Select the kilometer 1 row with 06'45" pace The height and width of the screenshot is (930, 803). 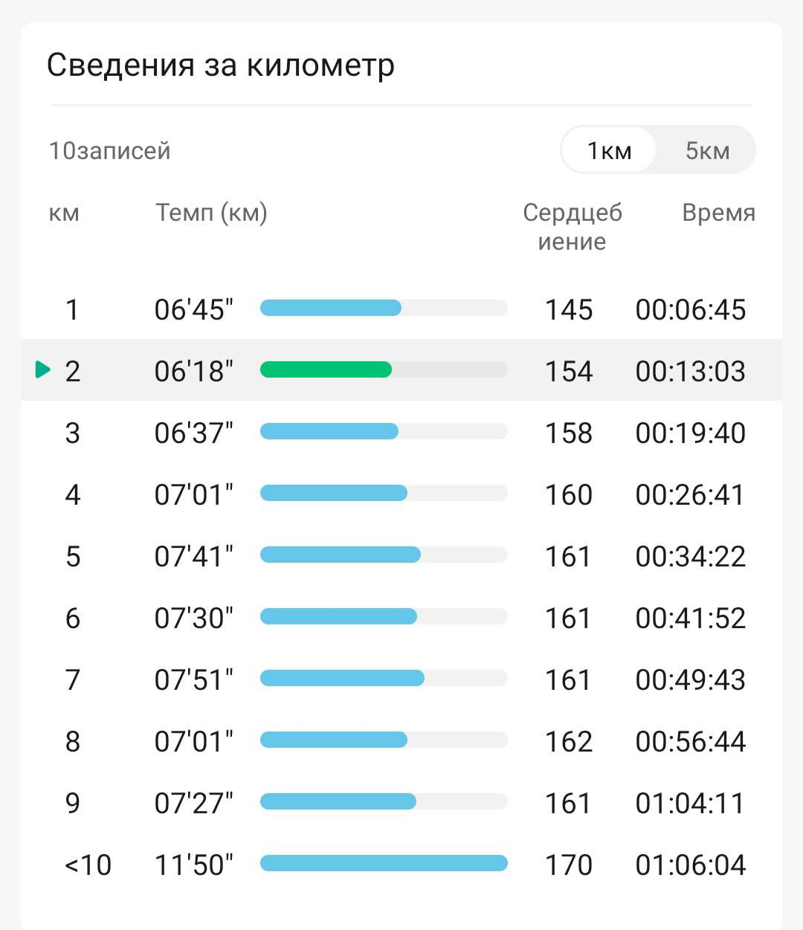pyautogui.click(x=401, y=309)
